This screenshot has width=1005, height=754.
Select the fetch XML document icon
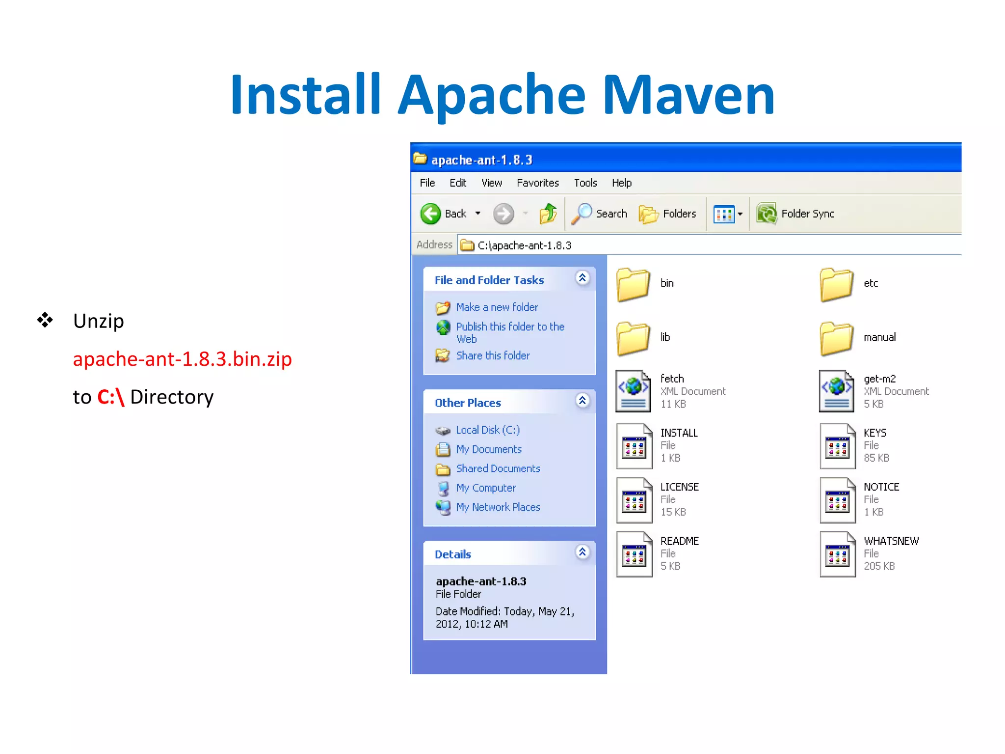(x=634, y=391)
